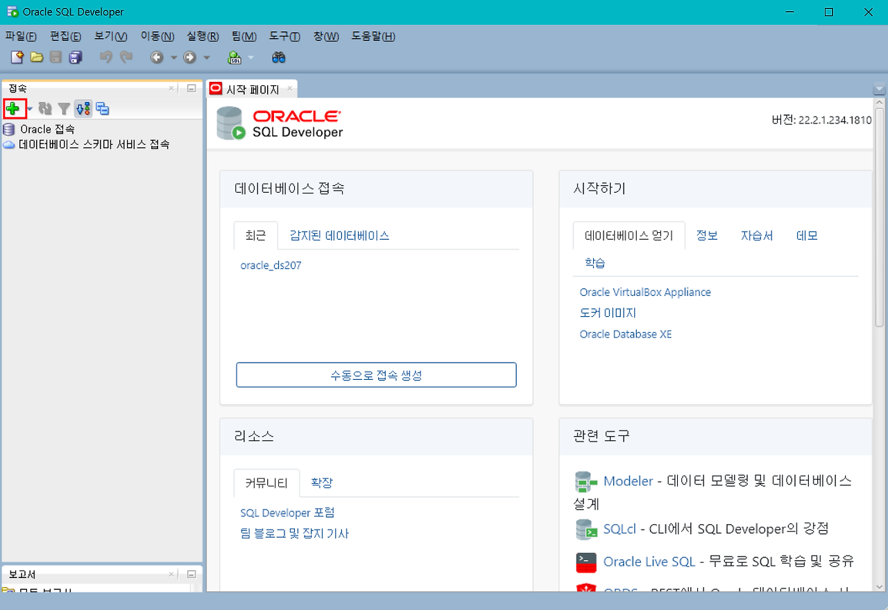The image size is (888, 610).
Task: Select the Oracle 접속 tree item
Action: pyautogui.click(x=47, y=129)
